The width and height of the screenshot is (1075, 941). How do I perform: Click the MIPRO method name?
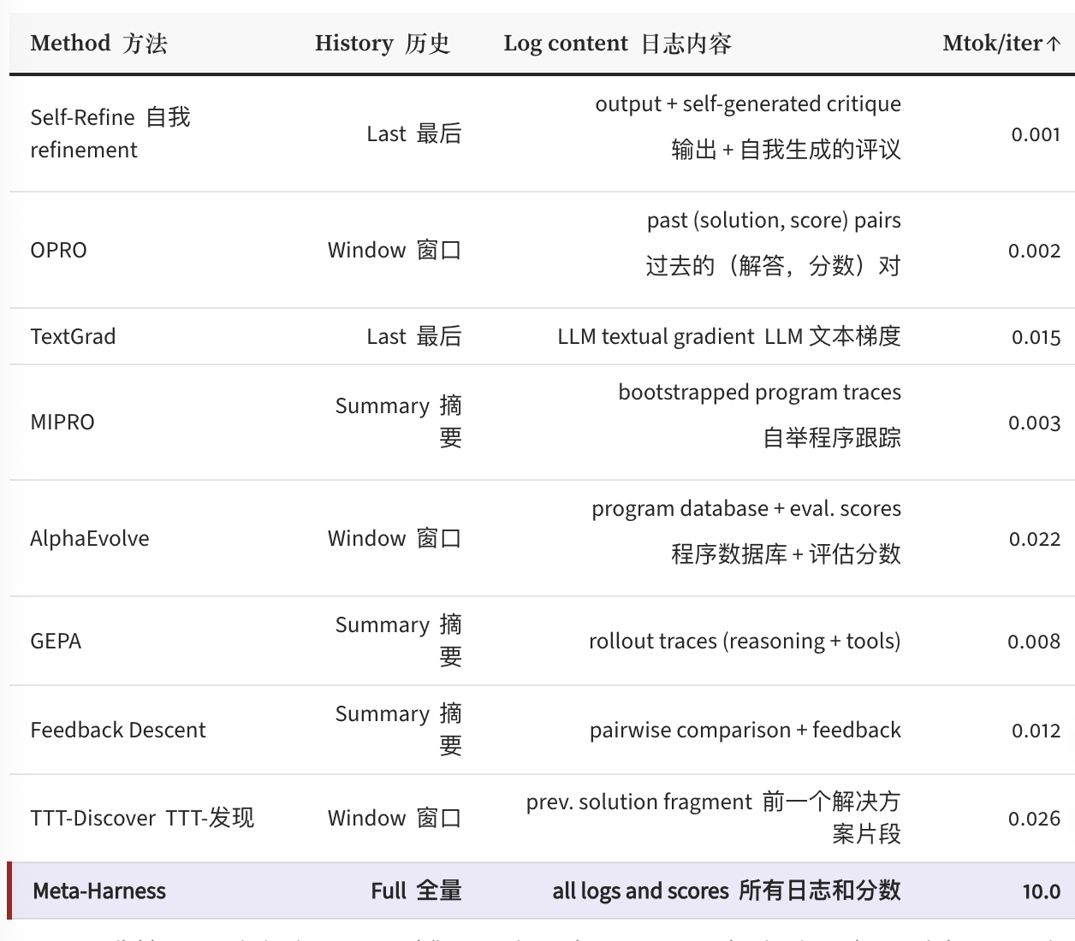[62, 422]
